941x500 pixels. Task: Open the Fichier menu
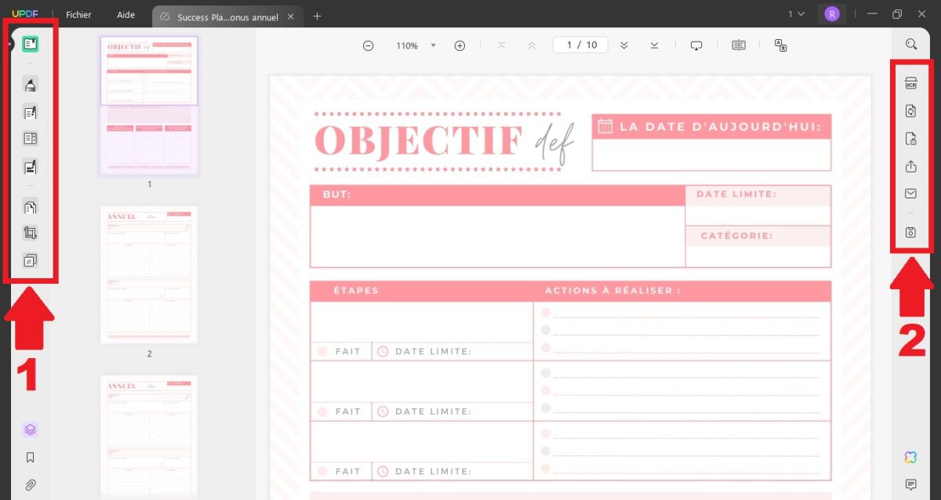(x=78, y=15)
